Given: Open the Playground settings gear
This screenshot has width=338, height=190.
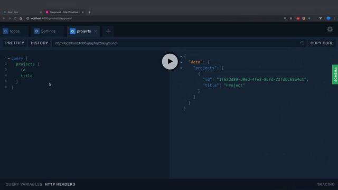Looking at the screenshot, I should pos(330,30).
